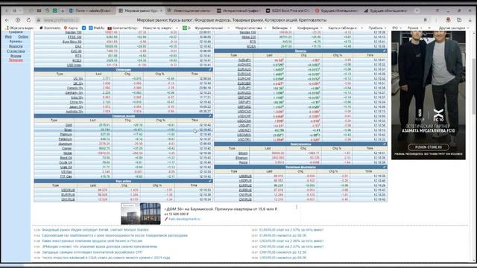Open the Gold commodity link
The width and height of the screenshot is (477, 268).
pos(69,125)
